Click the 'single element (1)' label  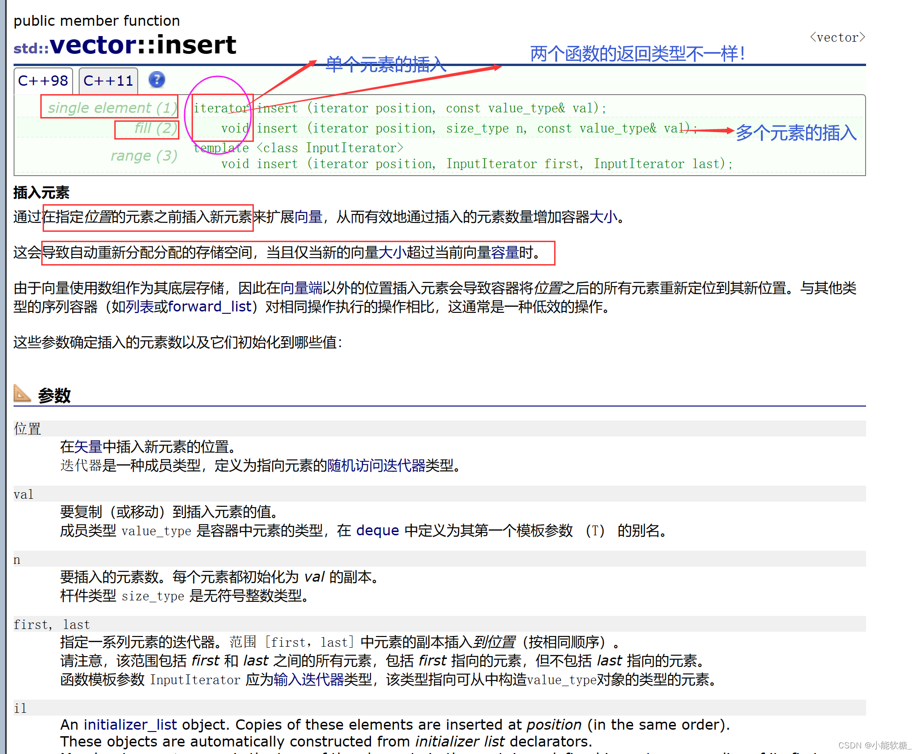pos(112,108)
